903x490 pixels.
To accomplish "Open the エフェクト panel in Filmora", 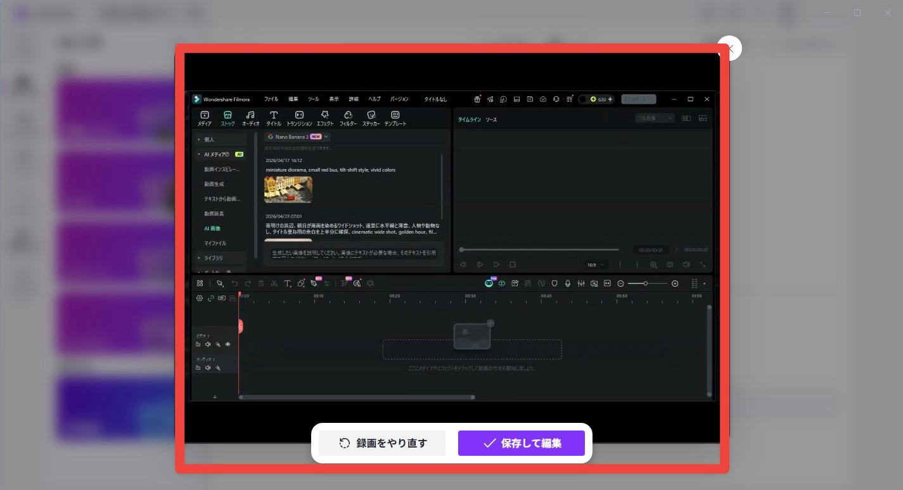I will pos(325,118).
